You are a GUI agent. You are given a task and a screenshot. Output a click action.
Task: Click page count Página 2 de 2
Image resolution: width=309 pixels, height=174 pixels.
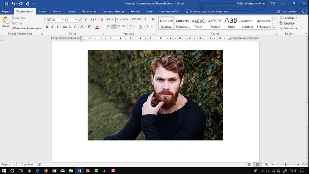point(10,164)
